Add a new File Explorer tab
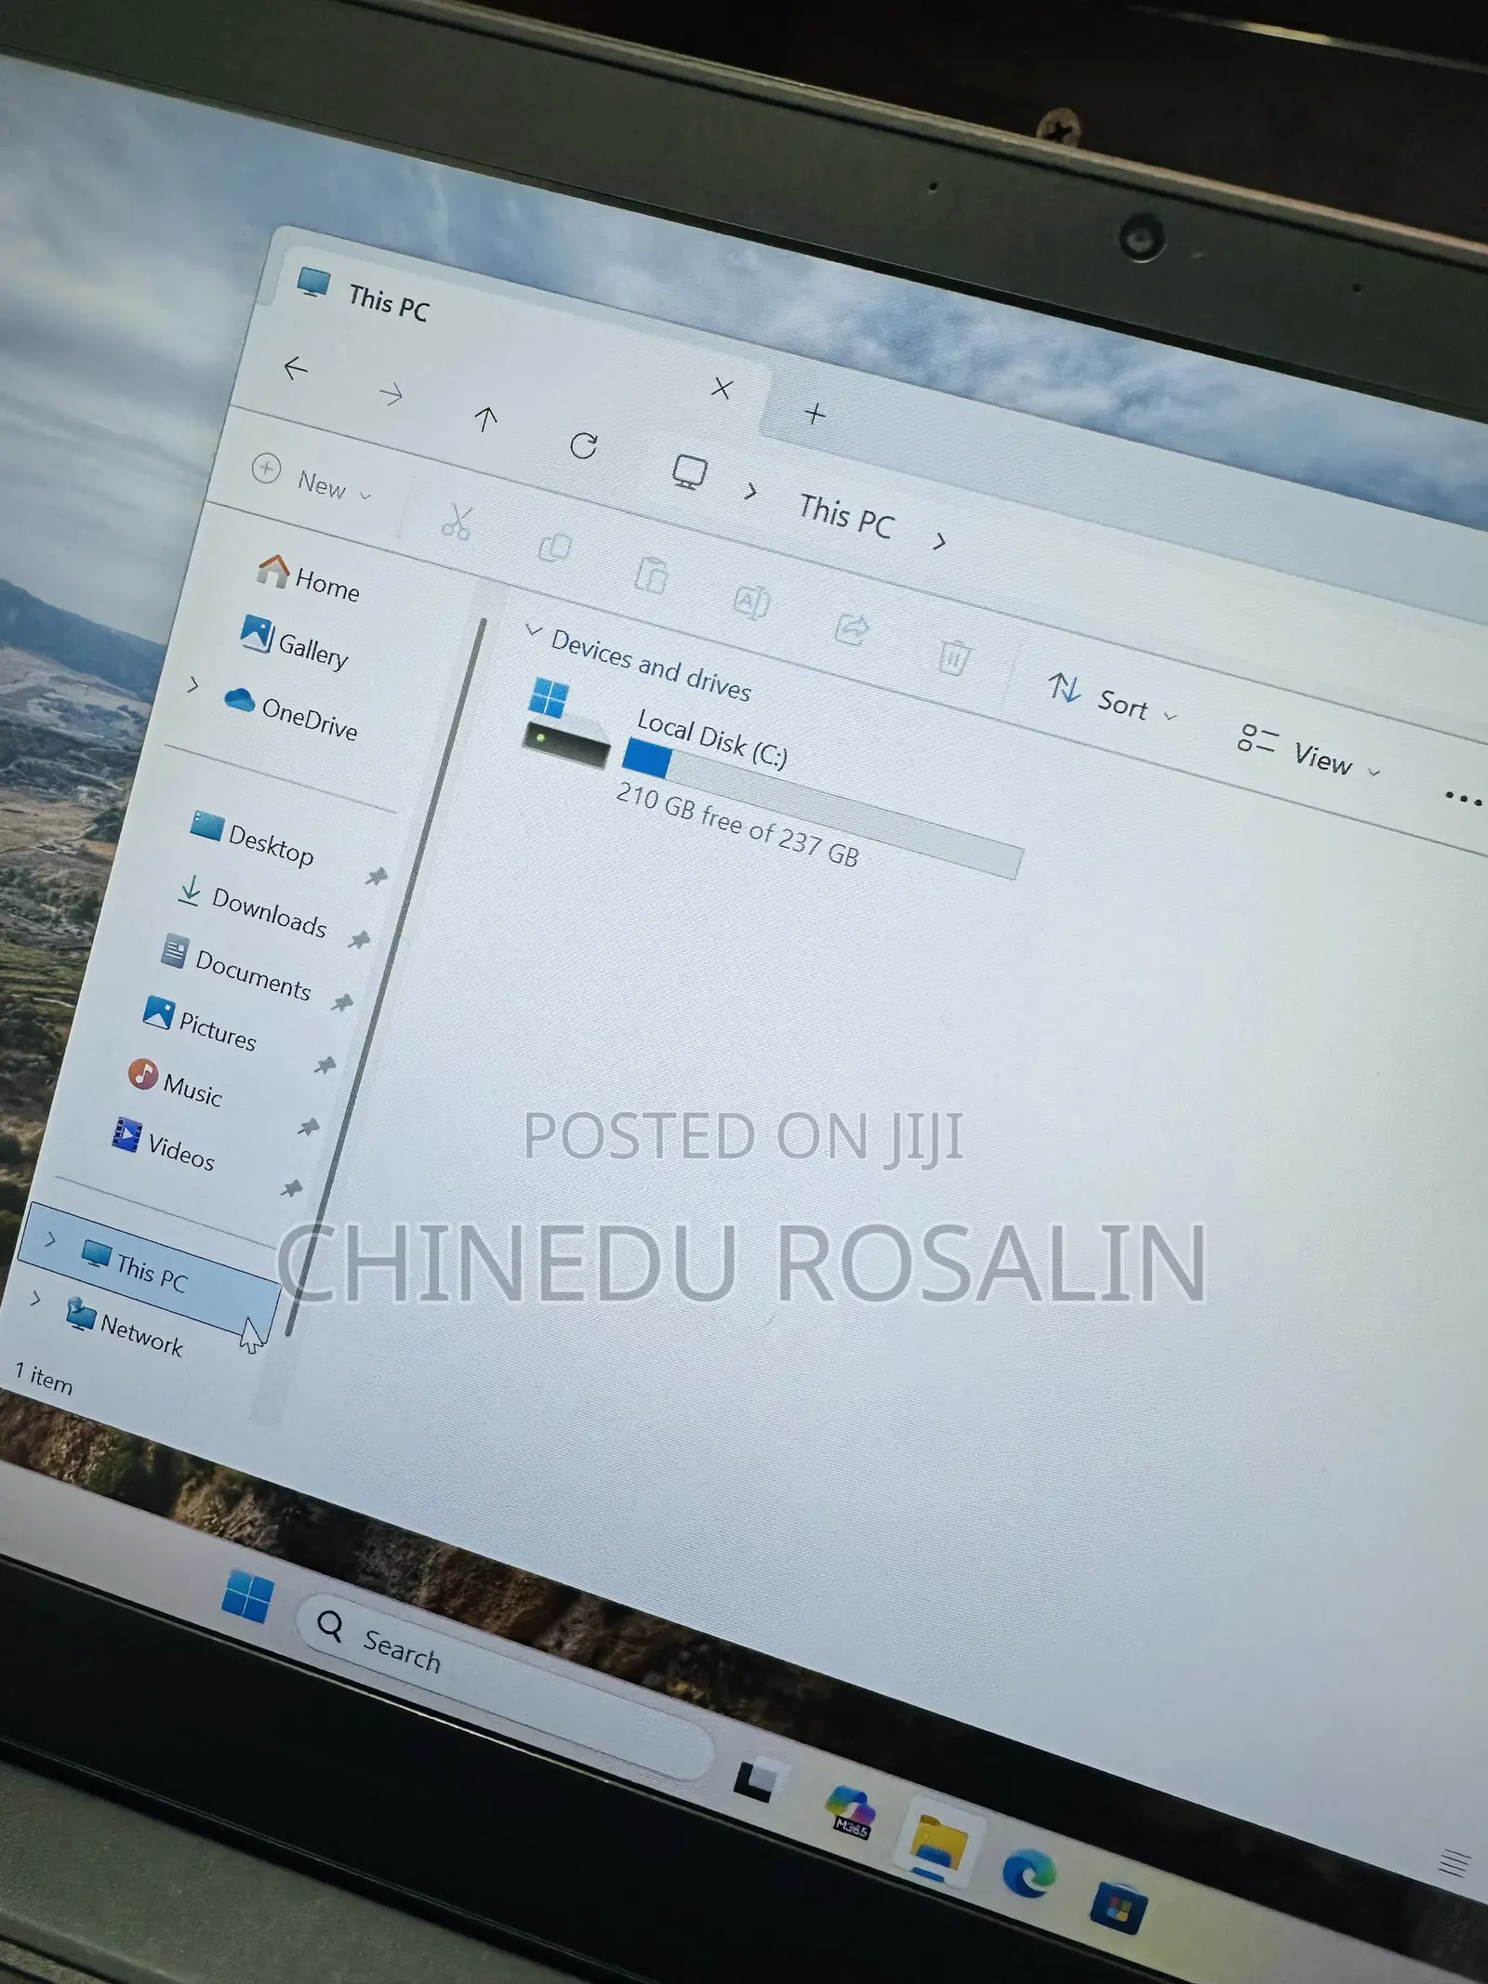The height and width of the screenshot is (1984, 1488). [816, 414]
